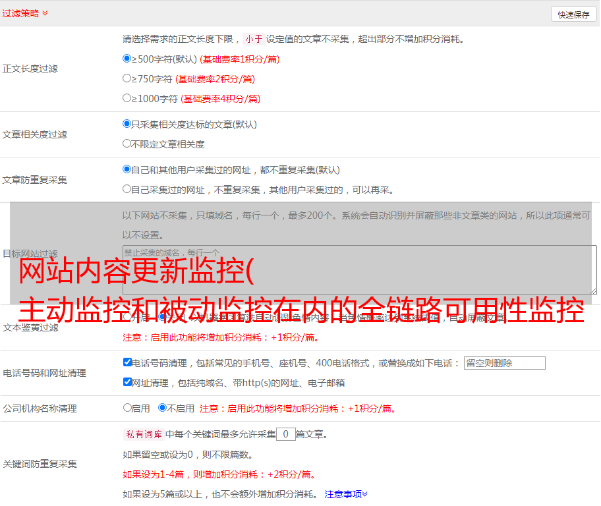The width and height of the screenshot is (601, 506).
Task: Click the 小于 highlighted tag
Action: [254, 39]
